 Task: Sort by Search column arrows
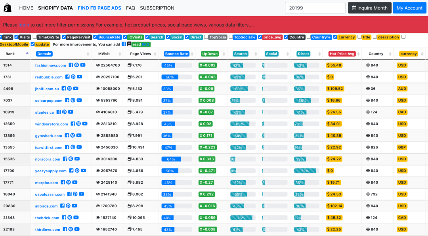[x=256, y=54]
